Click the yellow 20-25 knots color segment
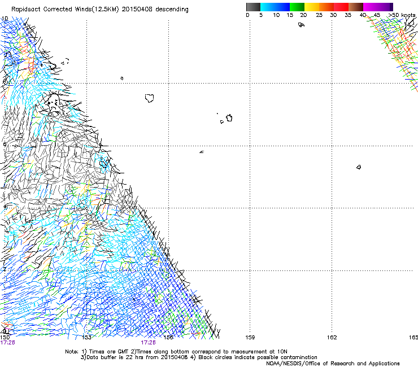Screen dimensions: 418x367 [x=312, y=7]
